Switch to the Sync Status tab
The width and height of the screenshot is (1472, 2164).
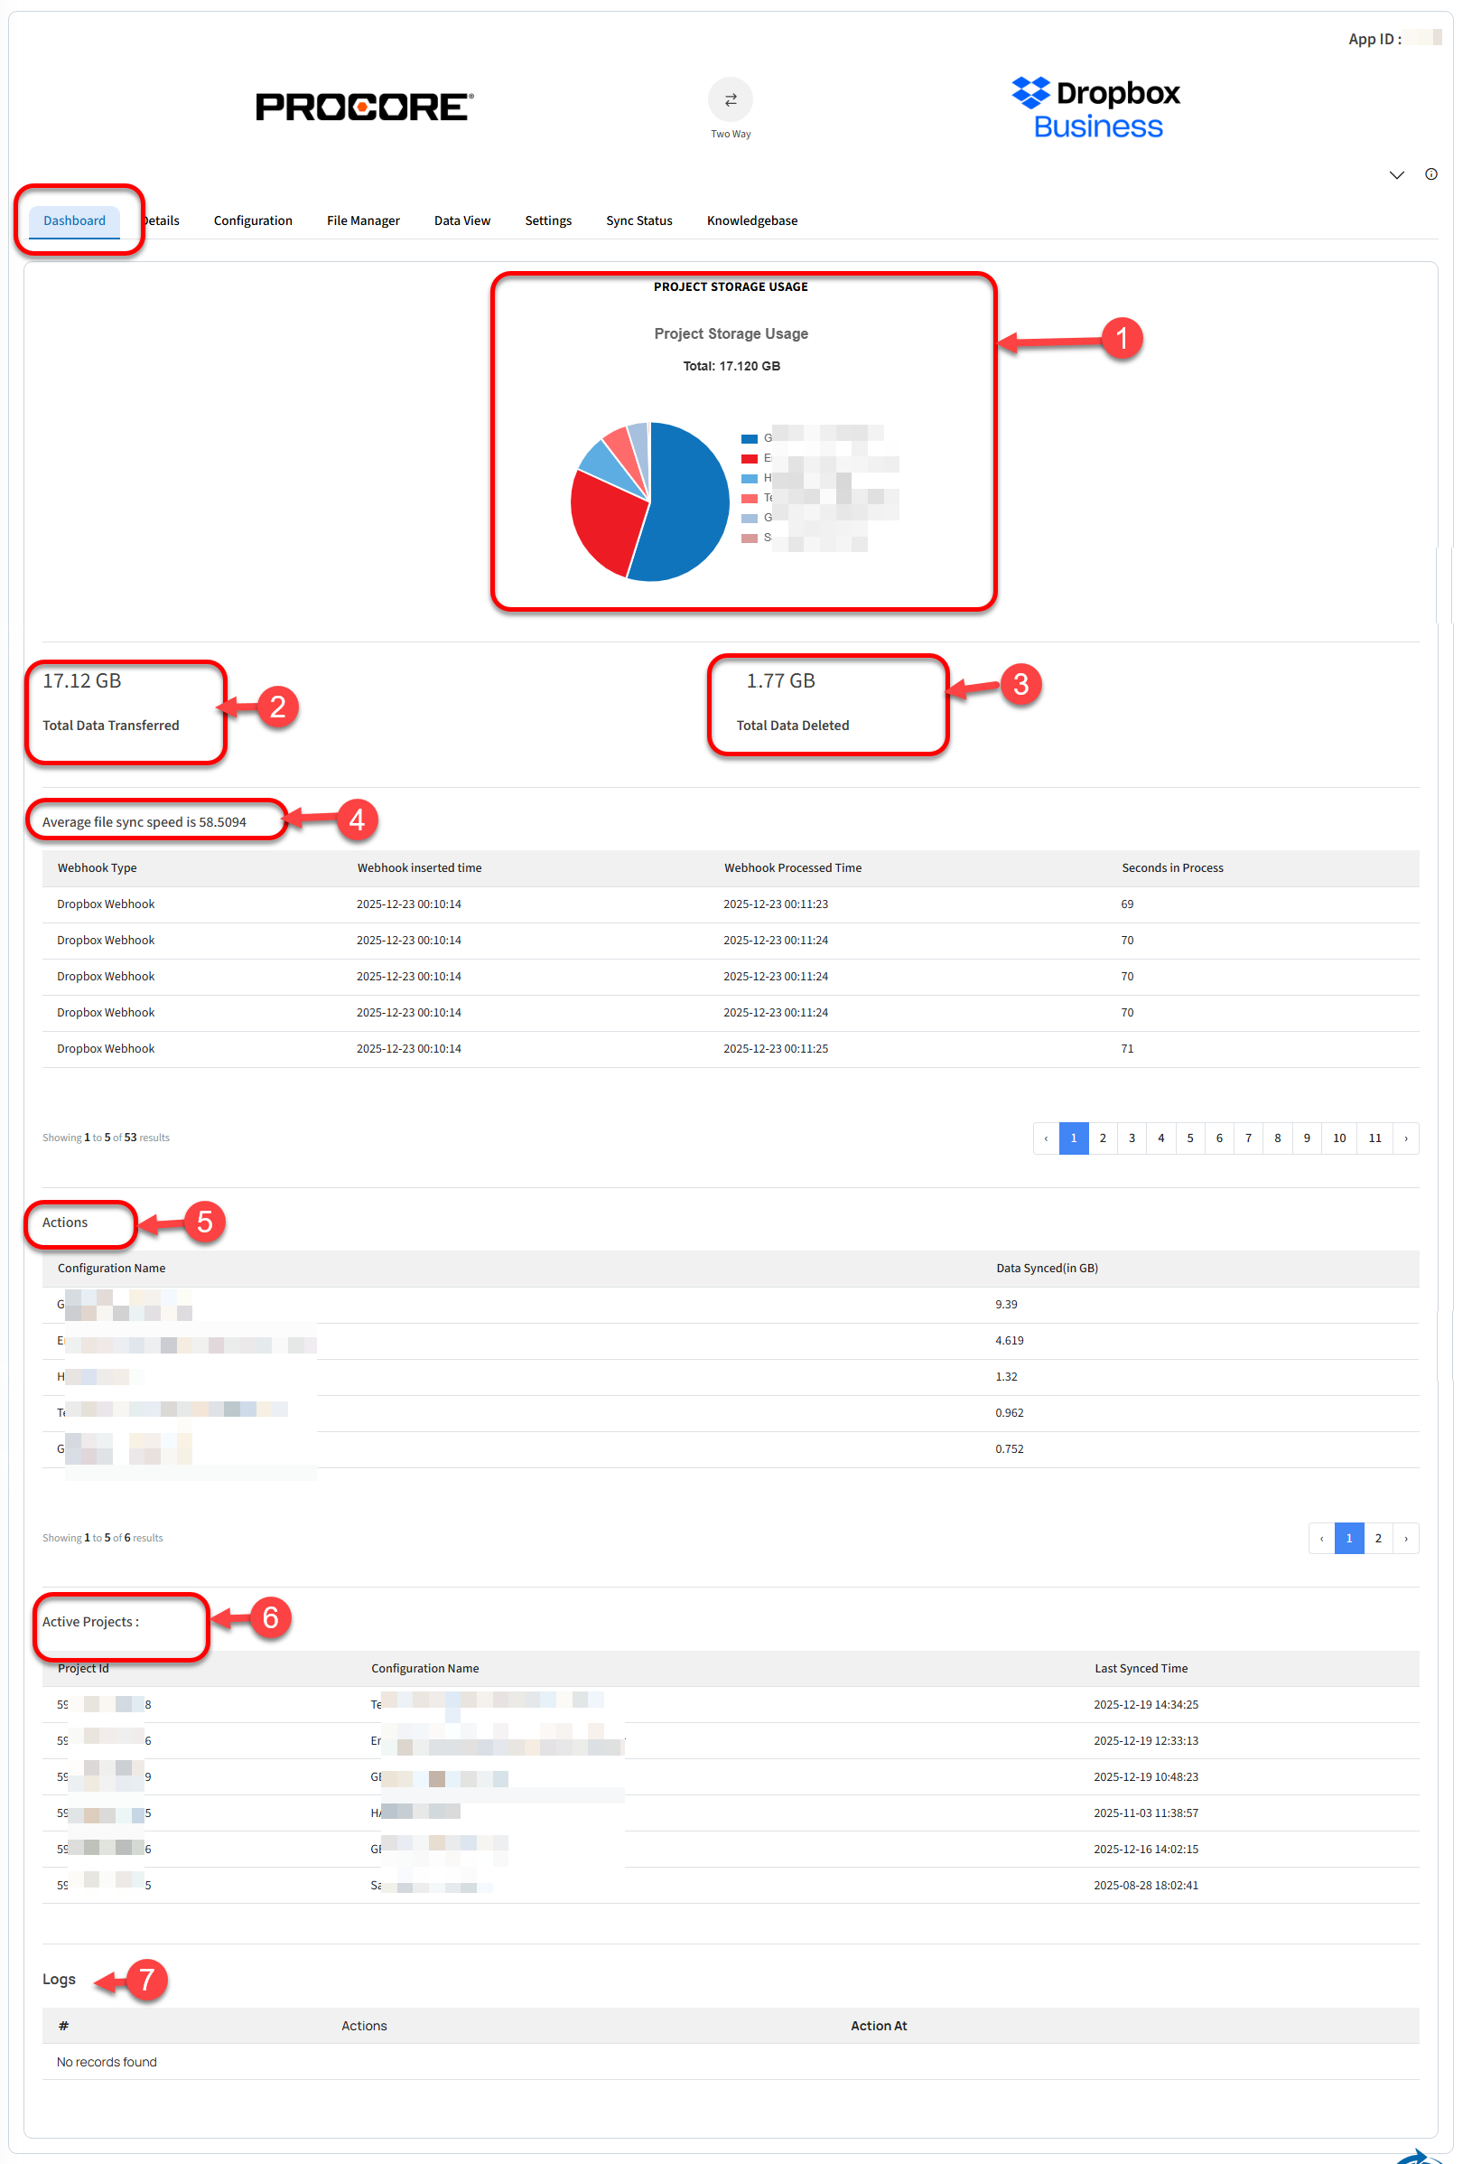coord(638,220)
